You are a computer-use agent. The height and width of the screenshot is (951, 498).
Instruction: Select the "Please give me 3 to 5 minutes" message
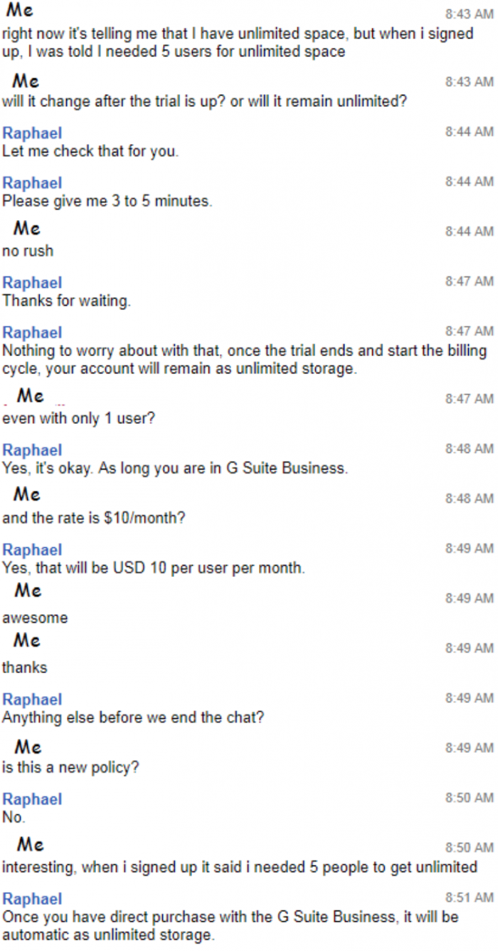[107, 202]
